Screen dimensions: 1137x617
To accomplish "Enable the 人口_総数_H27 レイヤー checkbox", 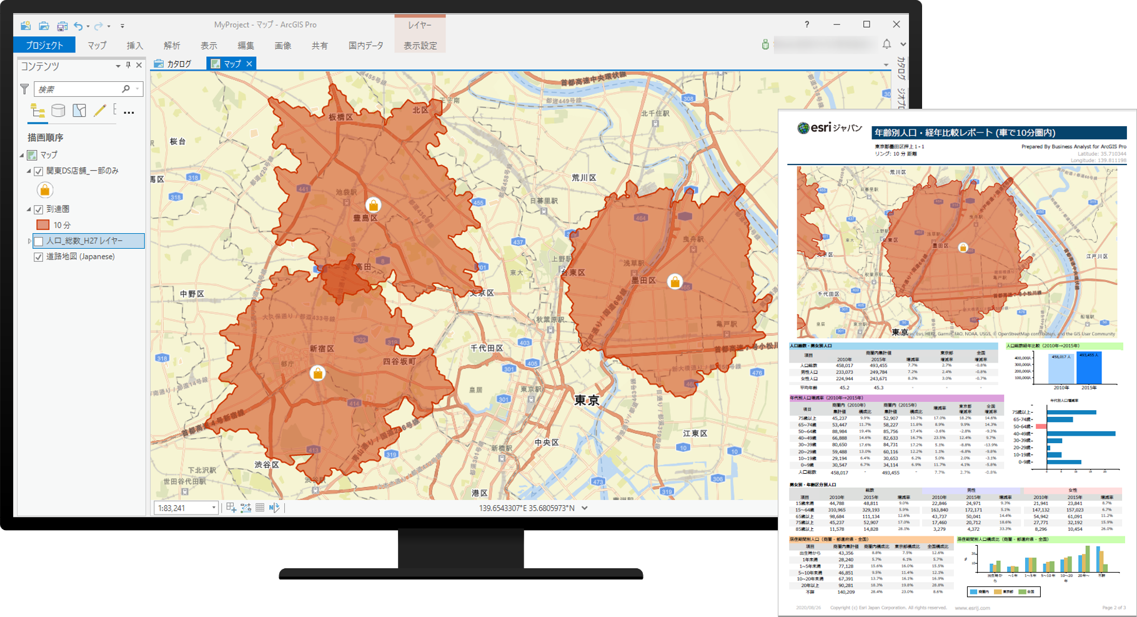I will tap(39, 241).
